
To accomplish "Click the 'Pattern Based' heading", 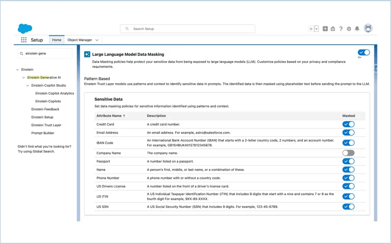I will coord(97,79).
